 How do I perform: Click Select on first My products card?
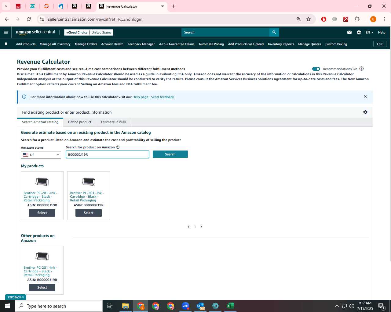(42, 213)
